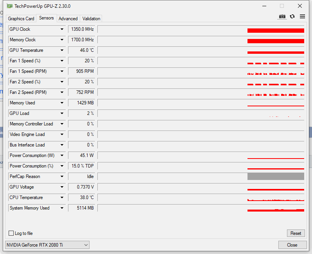Image resolution: width=312 pixels, height=254 pixels.
Task: Open the Memory Used sensor dropdown
Action: pyautogui.click(x=62, y=103)
